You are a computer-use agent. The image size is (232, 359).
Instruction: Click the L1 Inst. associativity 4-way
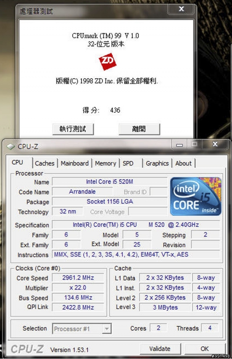click(x=206, y=288)
